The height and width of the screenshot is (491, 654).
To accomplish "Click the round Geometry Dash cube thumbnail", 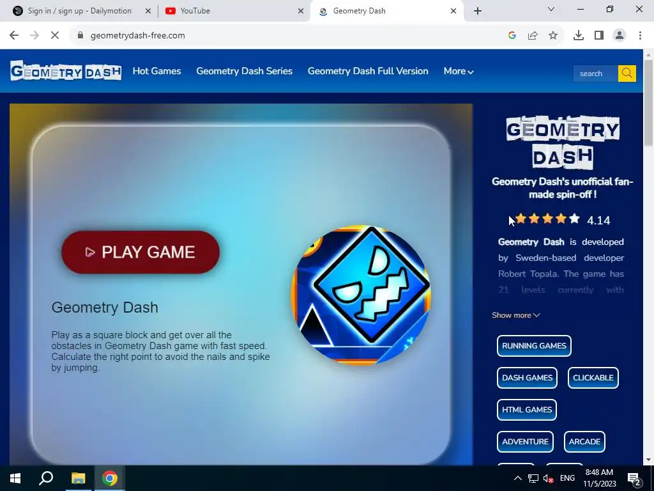I will point(361,295).
